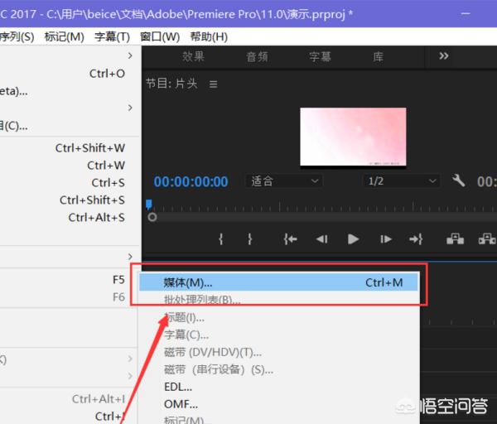Step forward one frame
This screenshot has height=424, width=497.
pyautogui.click(x=386, y=239)
